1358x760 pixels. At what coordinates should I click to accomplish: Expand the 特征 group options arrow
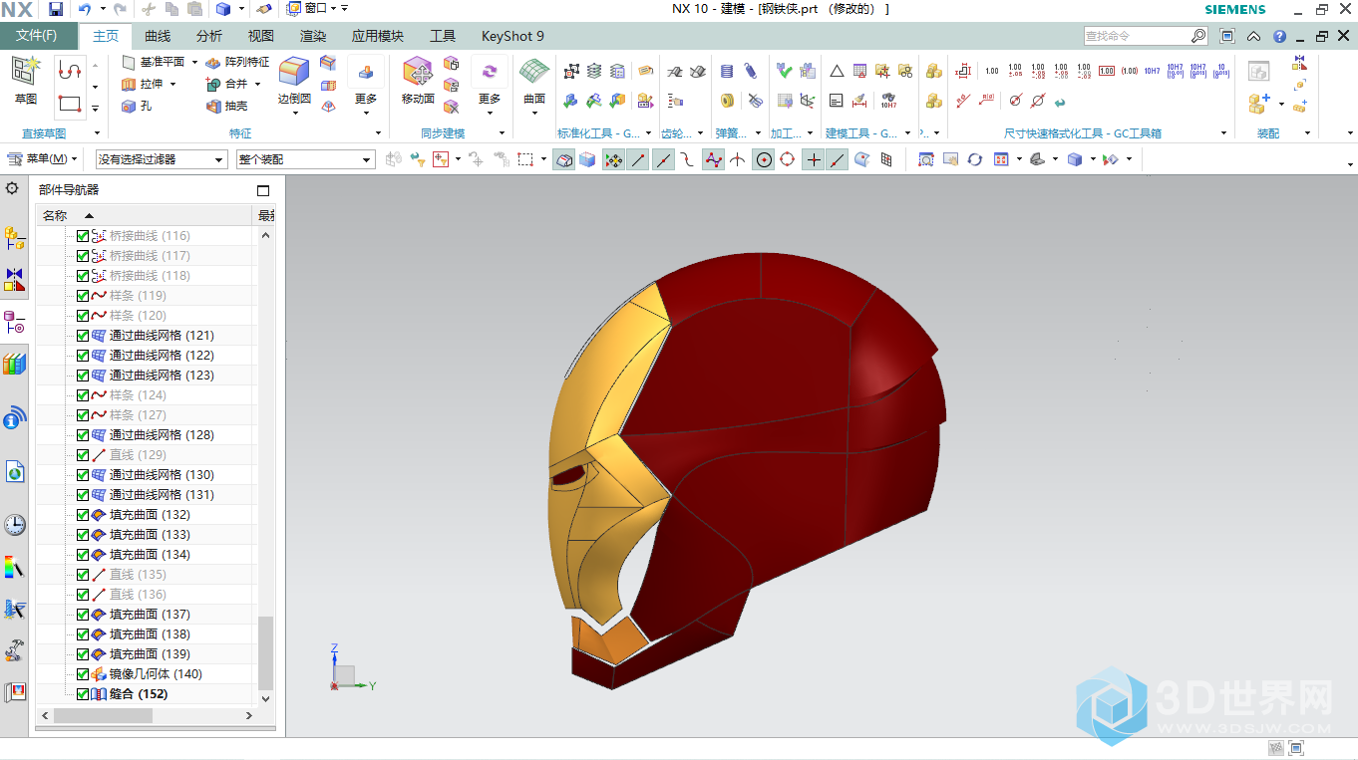(x=379, y=133)
